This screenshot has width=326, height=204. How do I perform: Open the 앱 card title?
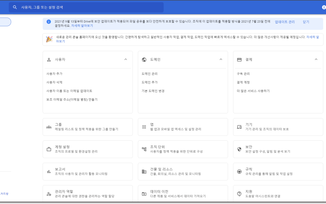click(152, 125)
